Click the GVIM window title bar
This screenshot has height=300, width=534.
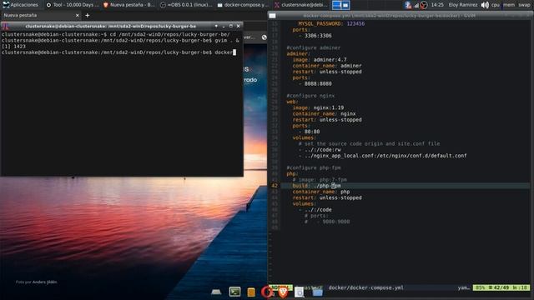point(389,16)
